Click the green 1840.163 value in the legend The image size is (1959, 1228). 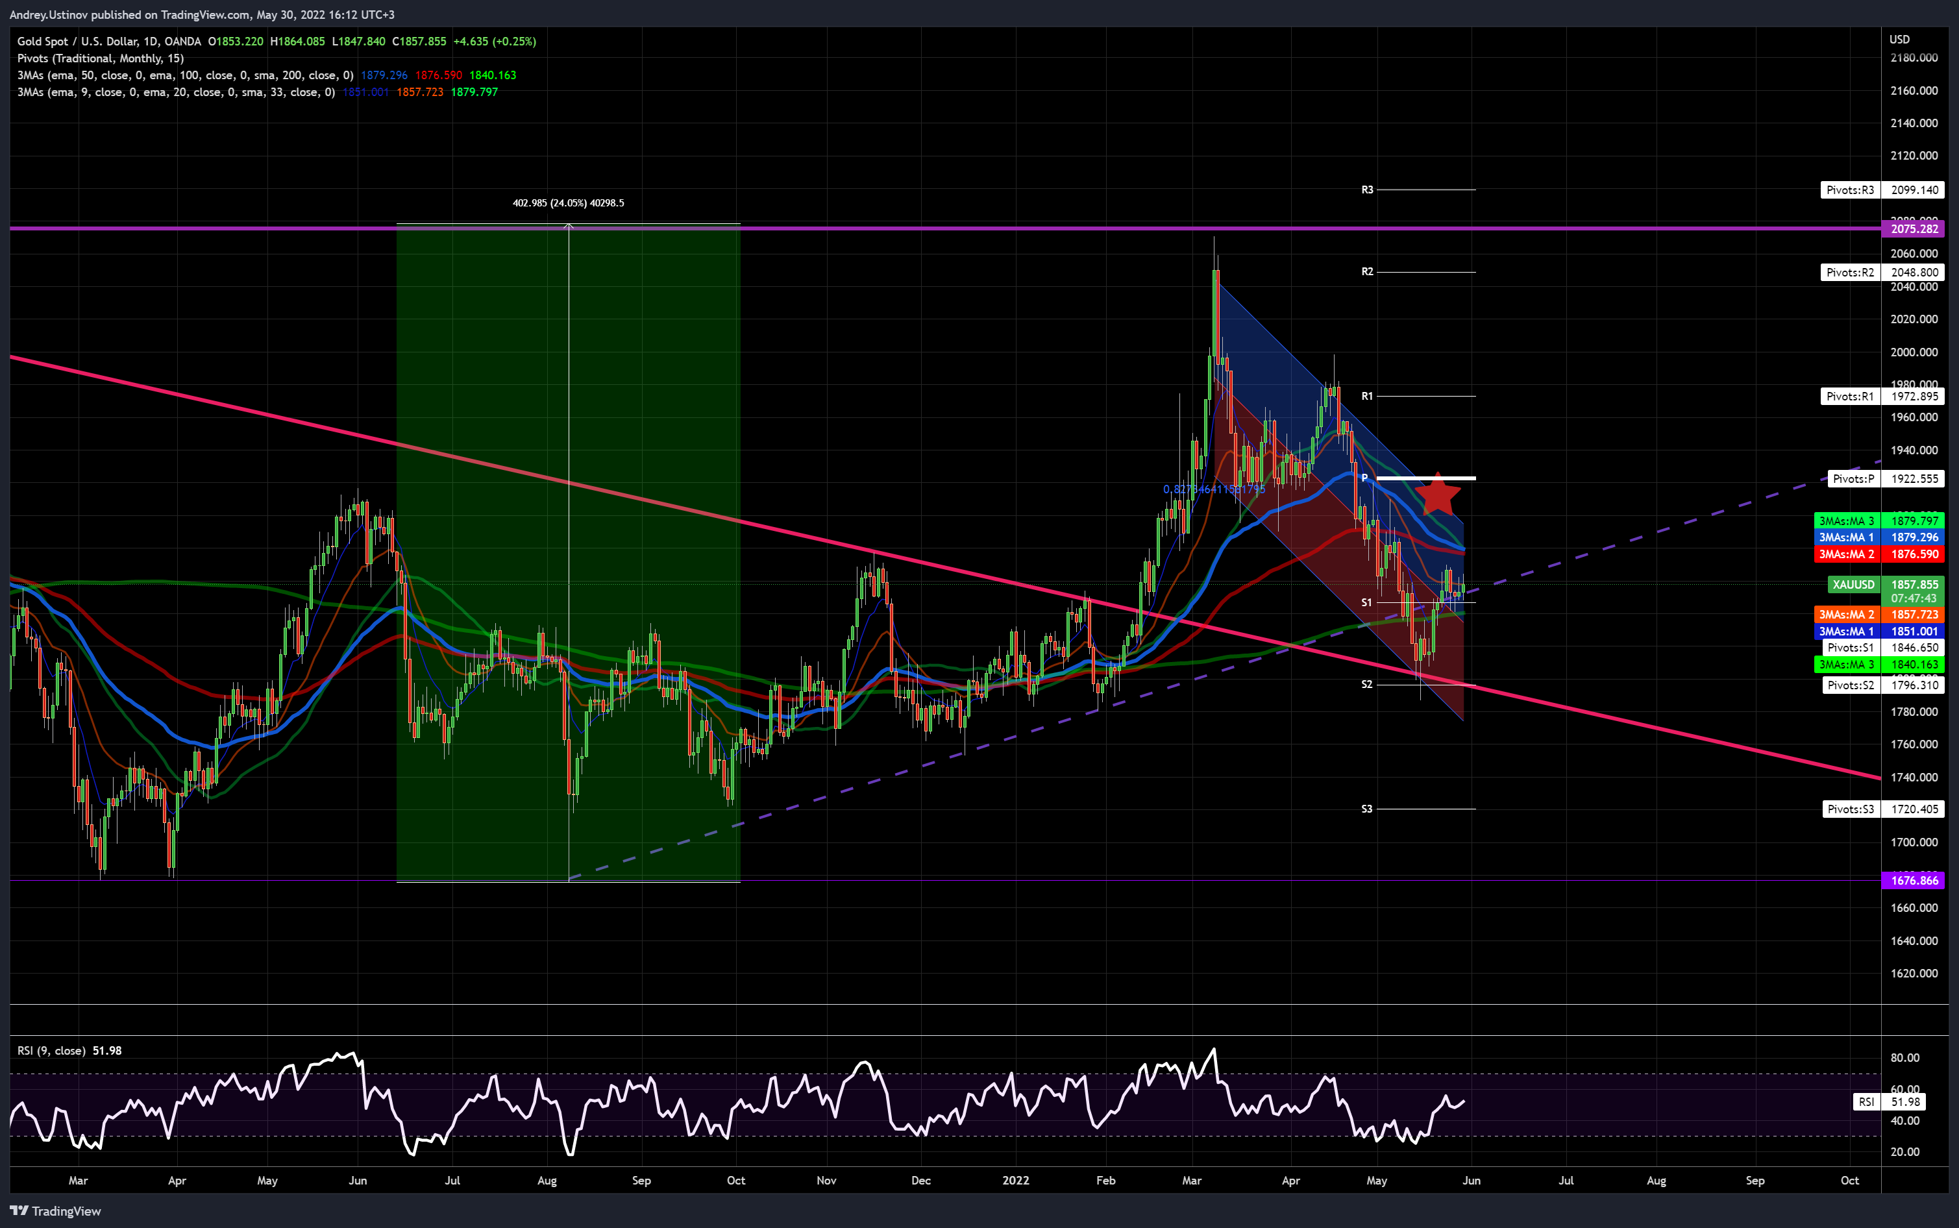[x=493, y=75]
